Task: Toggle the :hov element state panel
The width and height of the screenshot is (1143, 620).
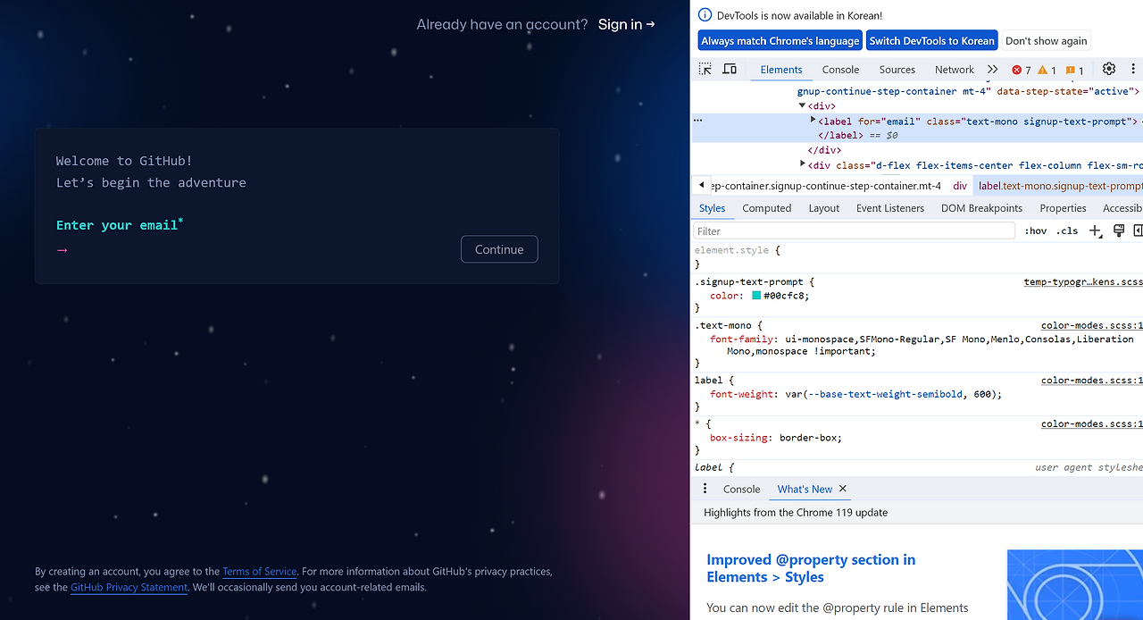Action: pos(1036,230)
